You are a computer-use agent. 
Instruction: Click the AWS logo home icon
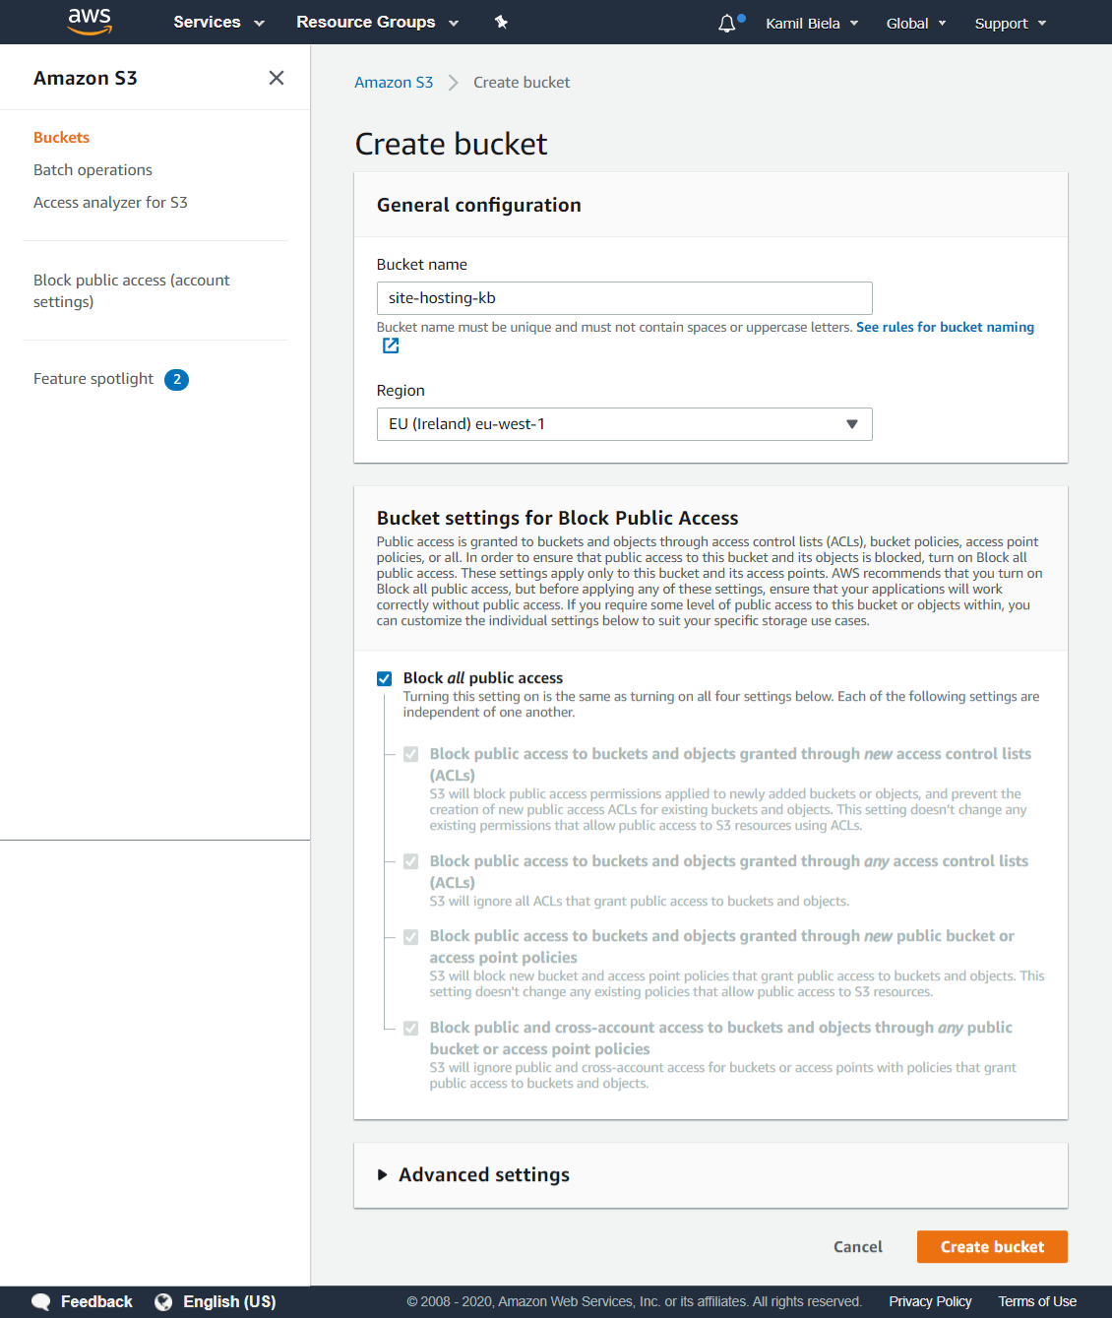[90, 22]
